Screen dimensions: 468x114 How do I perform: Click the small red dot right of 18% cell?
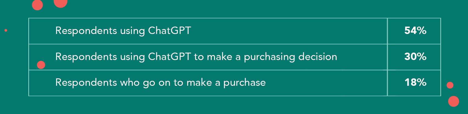[450, 85]
